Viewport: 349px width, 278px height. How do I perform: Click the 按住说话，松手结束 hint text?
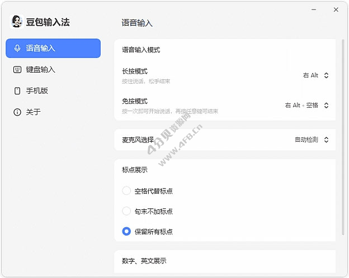pos(146,82)
